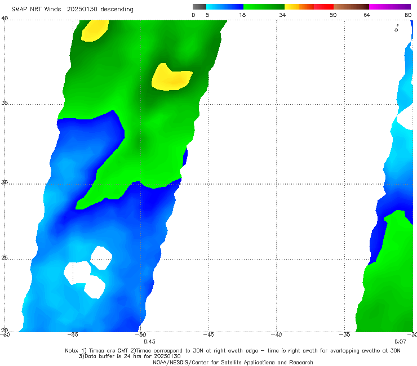Click the swath time '9:45'

tap(149, 342)
